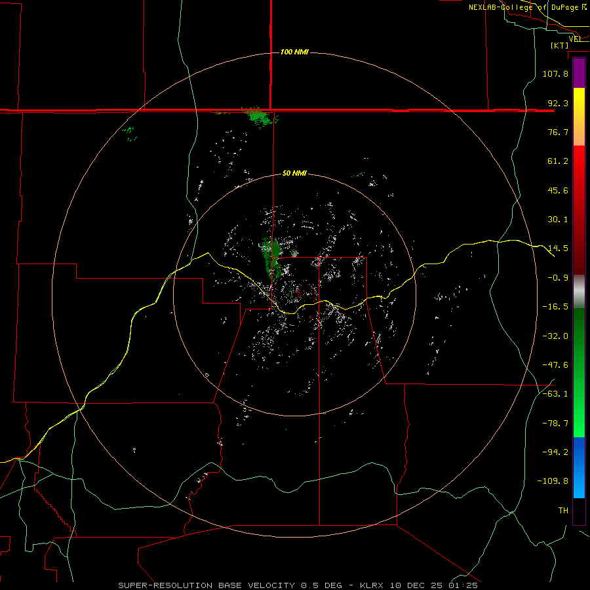Click the TH label at the scale bottom

[563, 511]
